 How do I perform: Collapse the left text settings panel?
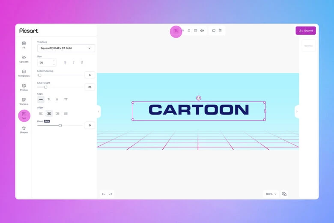[98, 111]
